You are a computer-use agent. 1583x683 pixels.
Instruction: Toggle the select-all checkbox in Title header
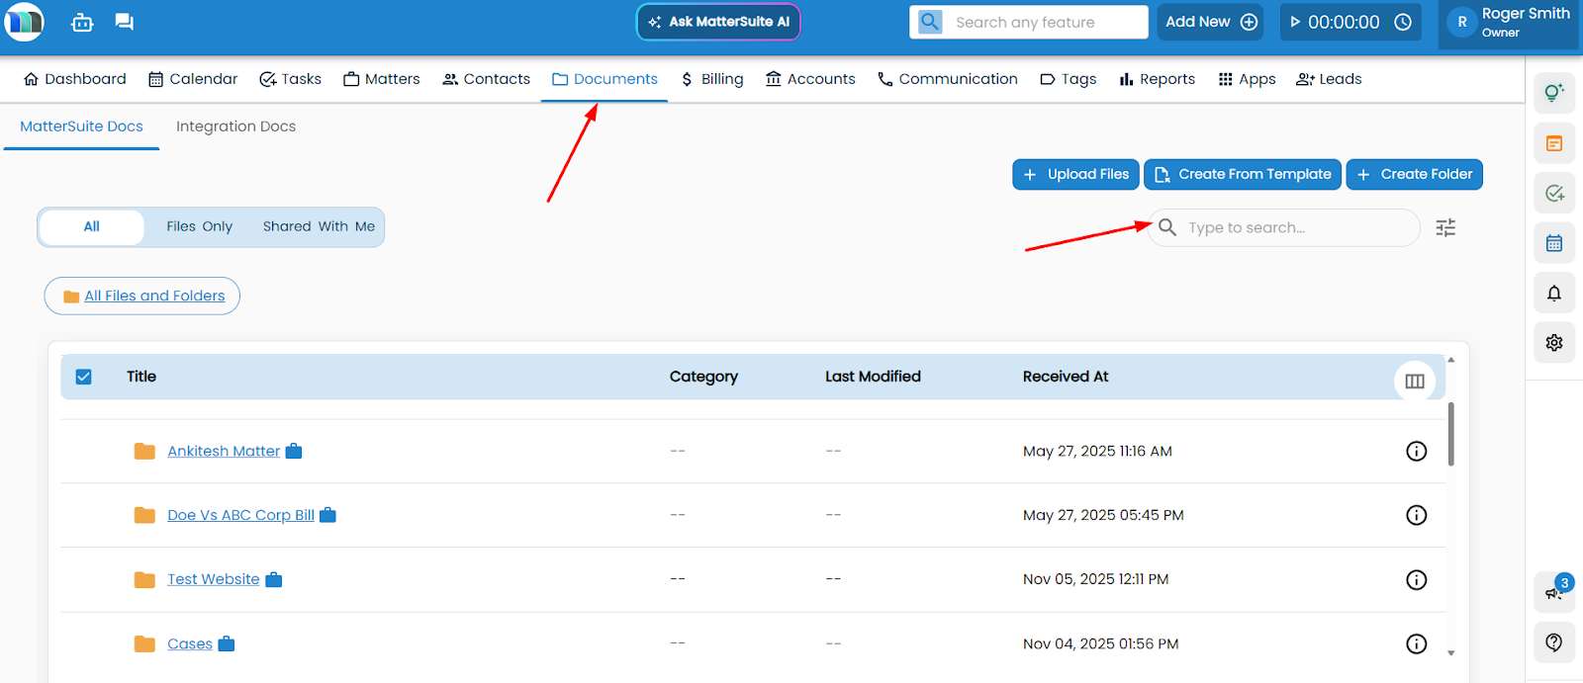tap(84, 377)
